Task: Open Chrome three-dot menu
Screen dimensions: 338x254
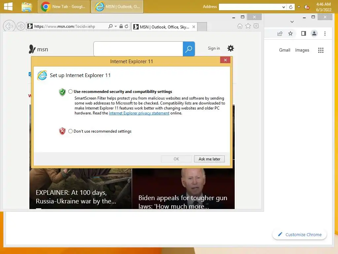Action: coord(325,33)
